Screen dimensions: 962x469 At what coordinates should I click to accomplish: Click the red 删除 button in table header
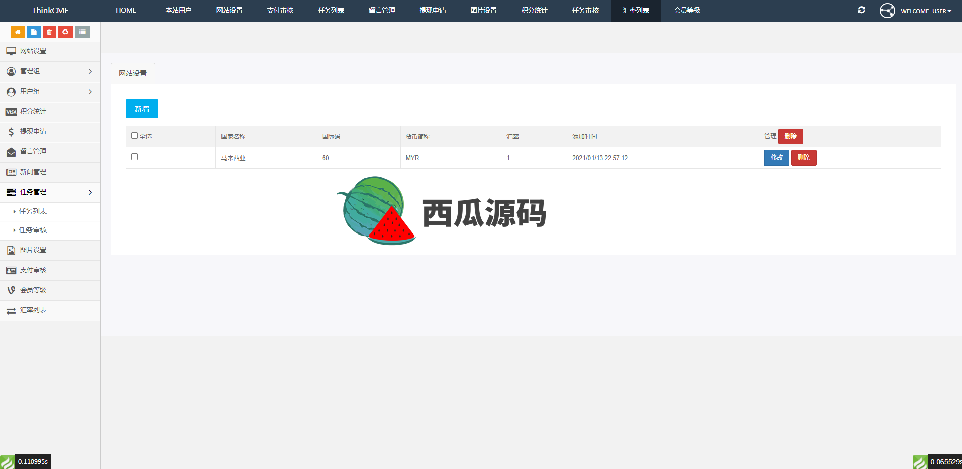point(790,136)
